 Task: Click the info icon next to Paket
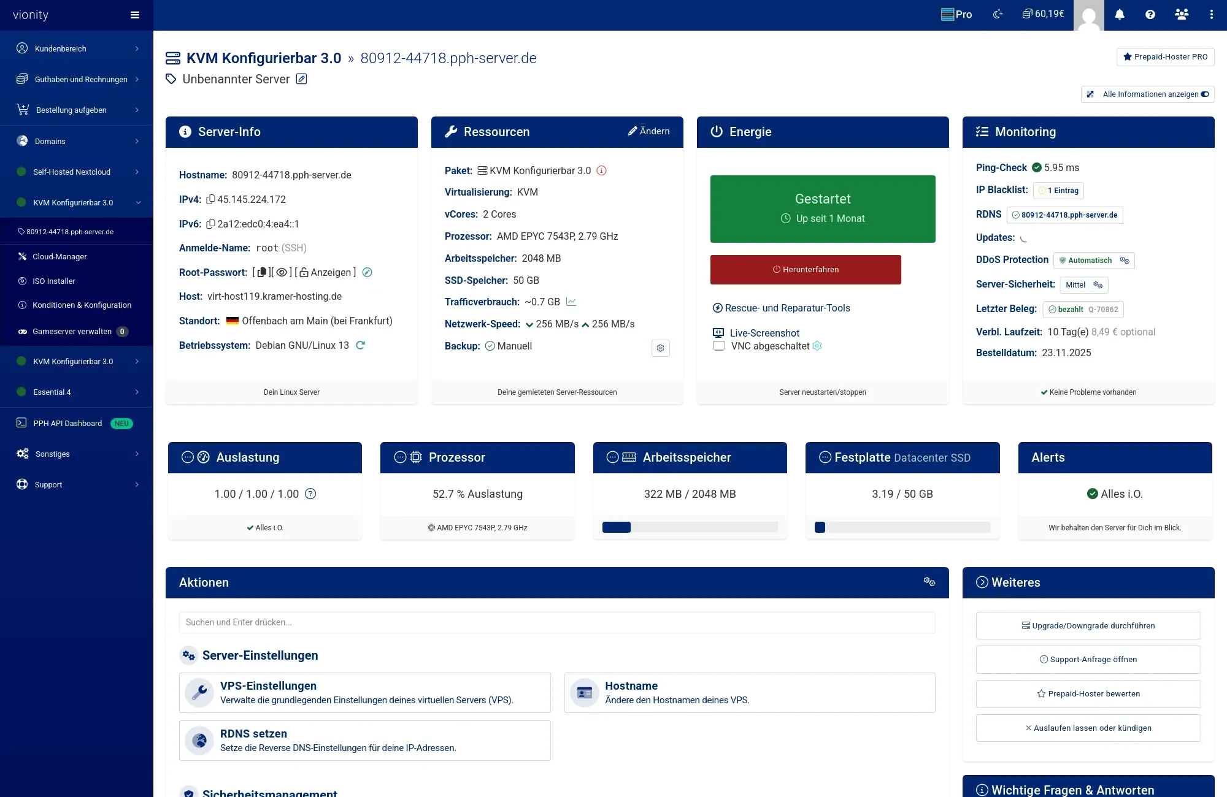click(x=601, y=170)
